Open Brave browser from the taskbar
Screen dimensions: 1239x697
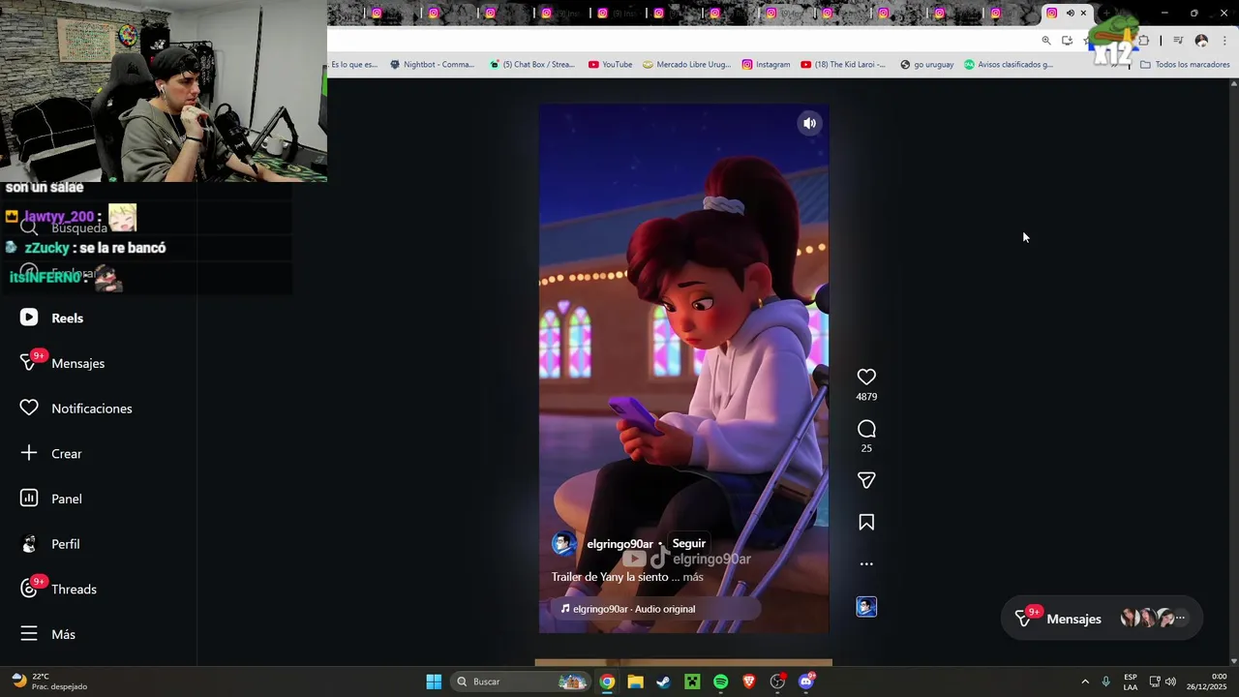pos(749,682)
